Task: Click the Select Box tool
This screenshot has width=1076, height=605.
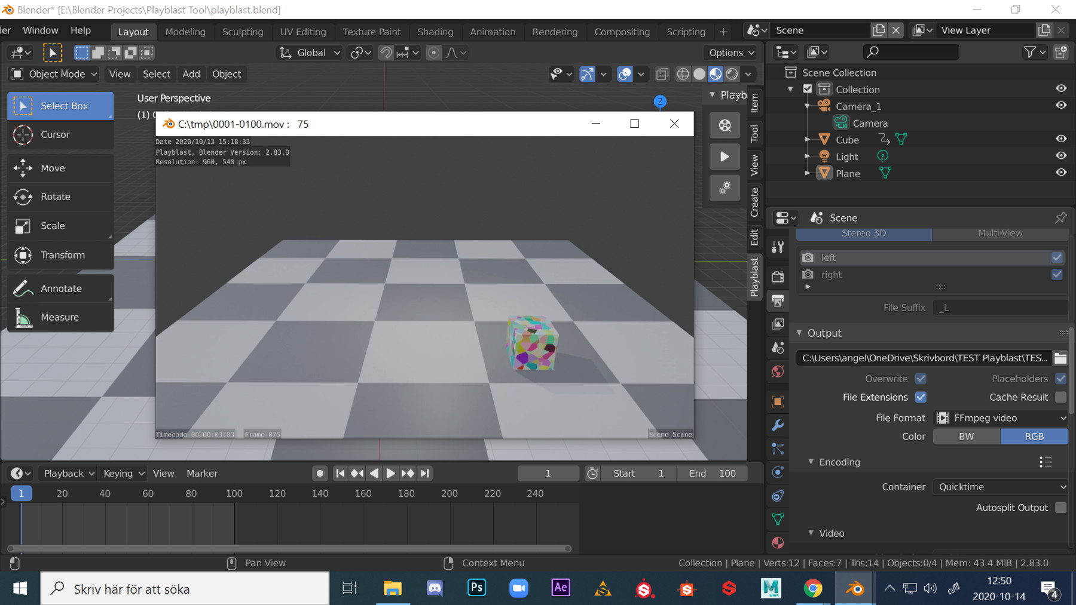Action: 60,106
